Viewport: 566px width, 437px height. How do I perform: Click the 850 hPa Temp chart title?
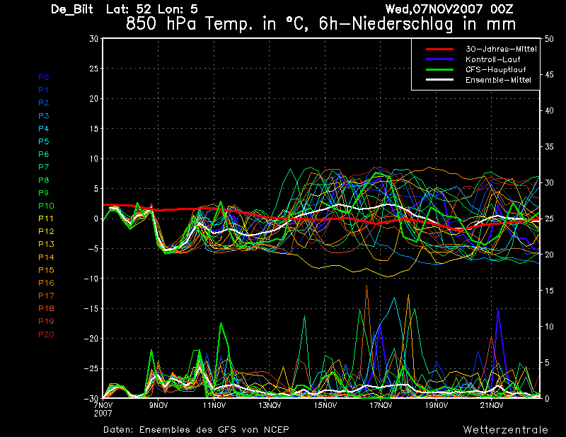tap(320, 24)
